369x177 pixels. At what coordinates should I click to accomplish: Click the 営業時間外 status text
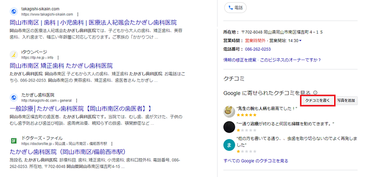pos(255,41)
